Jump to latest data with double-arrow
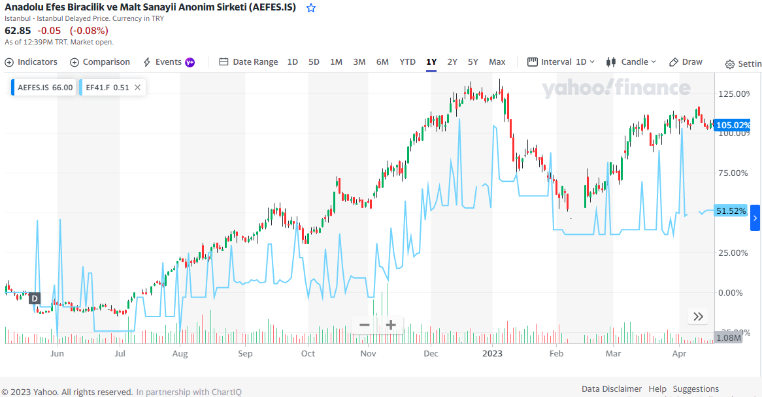Image resolution: width=762 pixels, height=397 pixels. pos(699,317)
